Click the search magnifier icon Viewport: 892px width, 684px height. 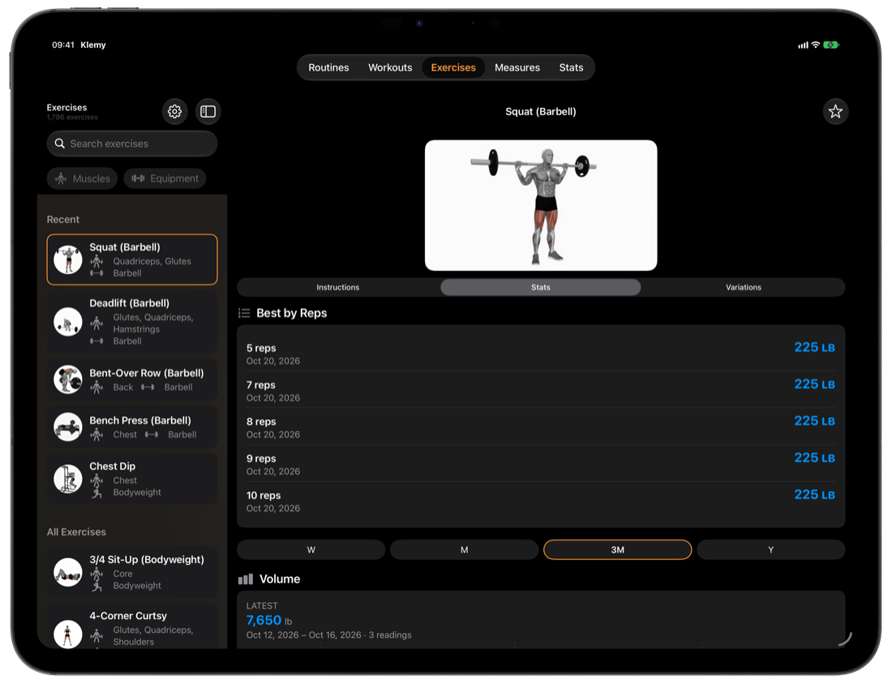point(60,144)
